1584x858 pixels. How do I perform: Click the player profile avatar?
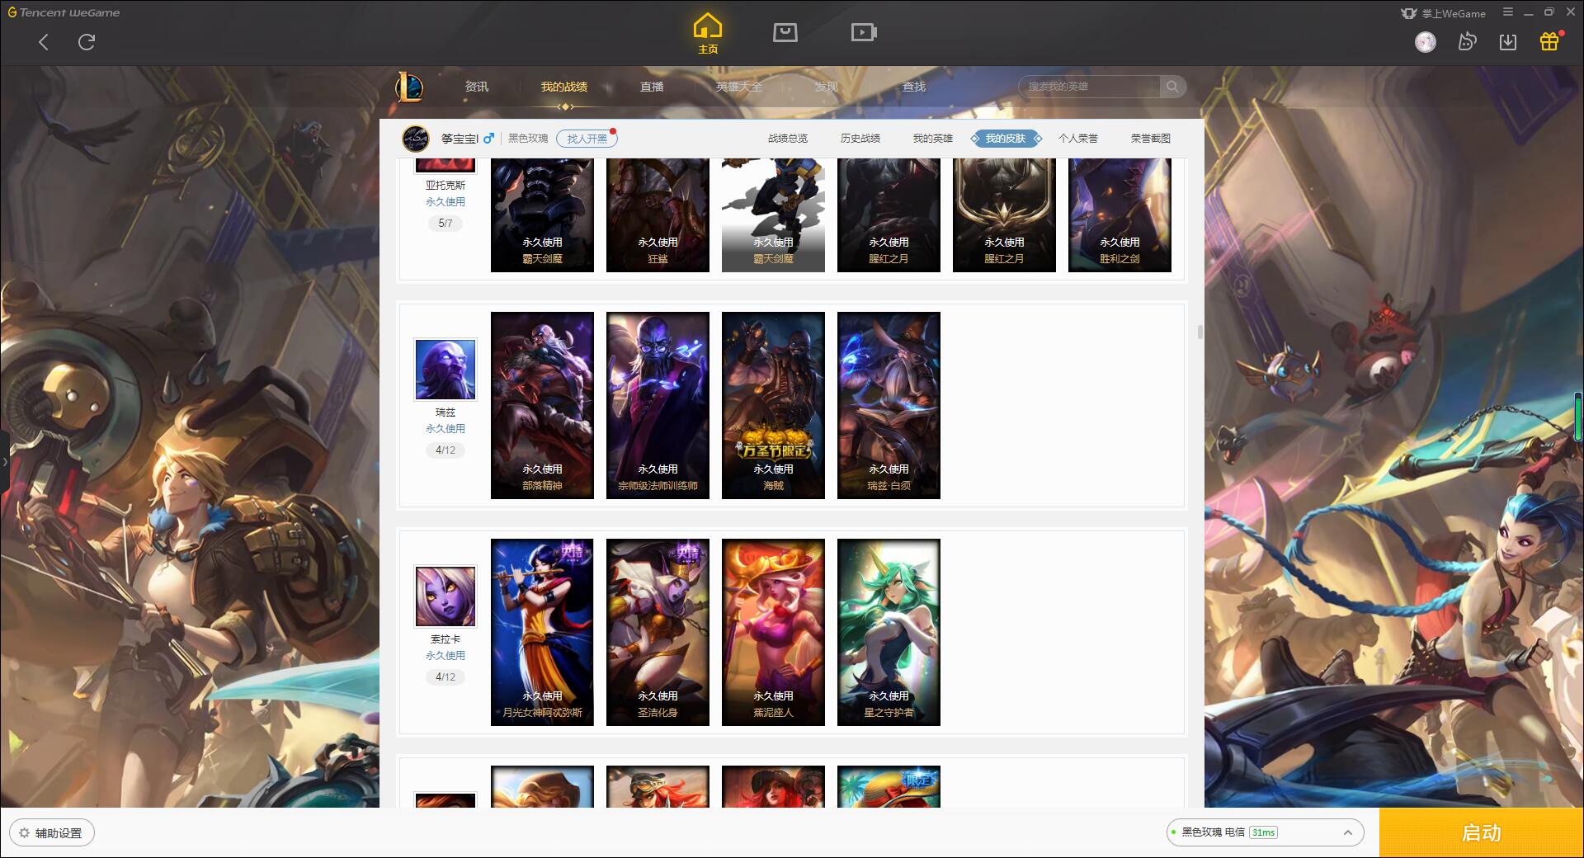click(x=416, y=139)
